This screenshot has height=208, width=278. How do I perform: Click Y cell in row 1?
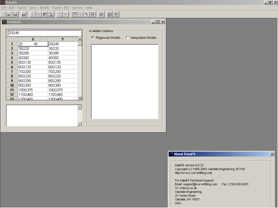63,44
